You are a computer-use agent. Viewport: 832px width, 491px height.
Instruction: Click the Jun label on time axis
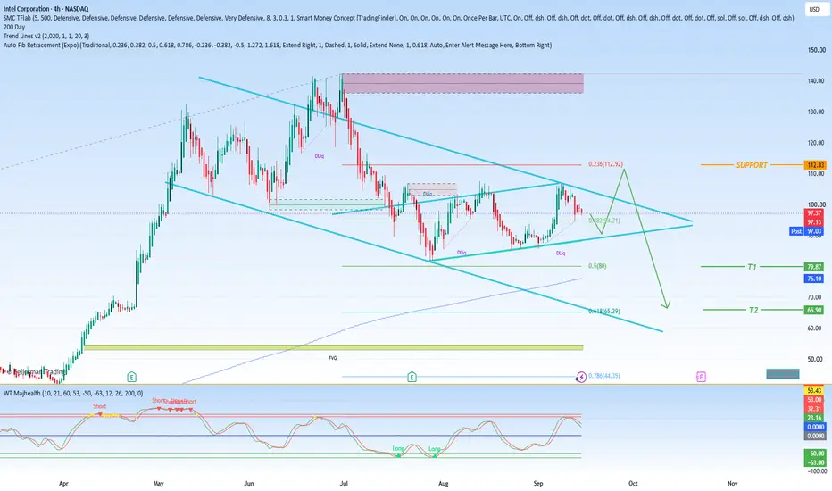pos(249,483)
